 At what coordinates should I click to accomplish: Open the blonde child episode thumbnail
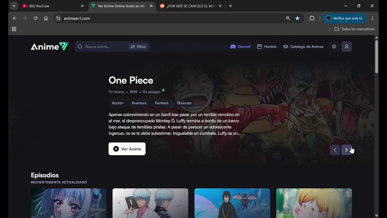(314, 203)
